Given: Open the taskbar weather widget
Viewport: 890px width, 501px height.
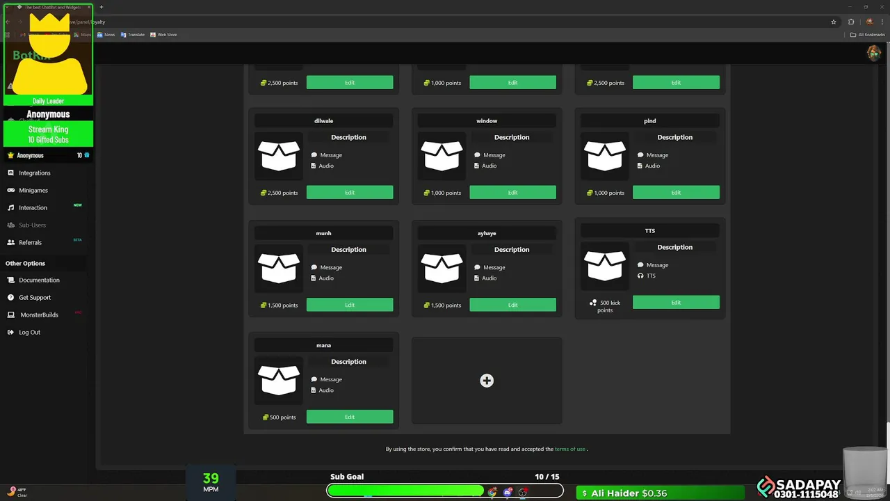Looking at the screenshot, I should tap(17, 493).
